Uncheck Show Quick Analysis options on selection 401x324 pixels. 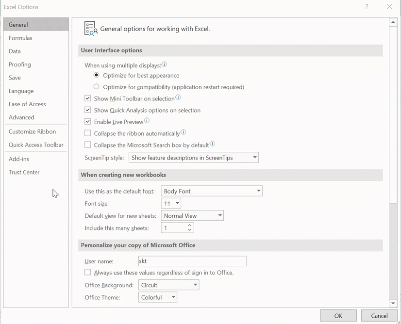(88, 110)
